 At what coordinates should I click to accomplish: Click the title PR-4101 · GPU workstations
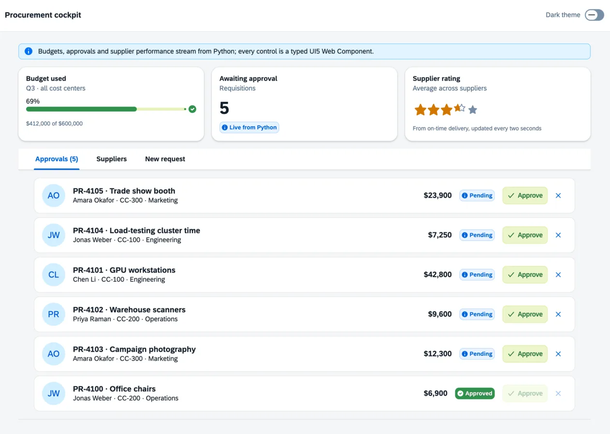[x=124, y=270]
